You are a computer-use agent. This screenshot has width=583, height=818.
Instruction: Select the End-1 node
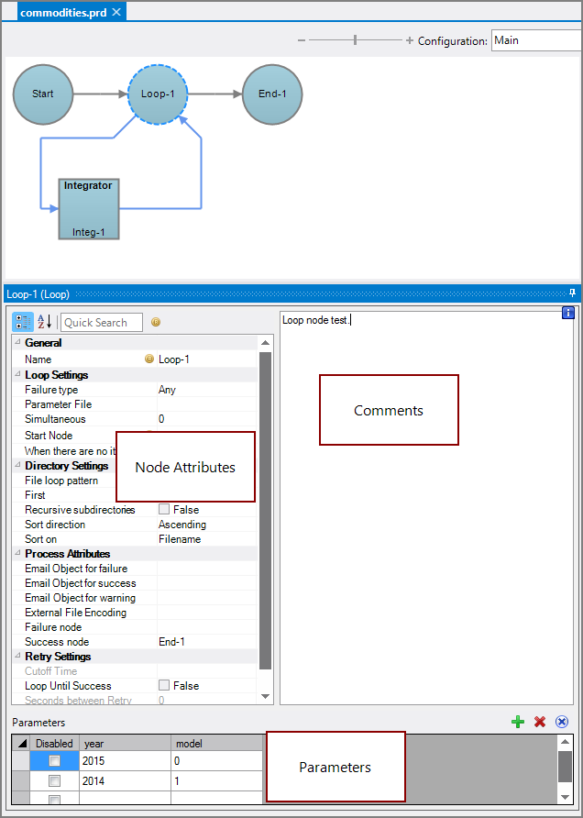[x=272, y=94]
